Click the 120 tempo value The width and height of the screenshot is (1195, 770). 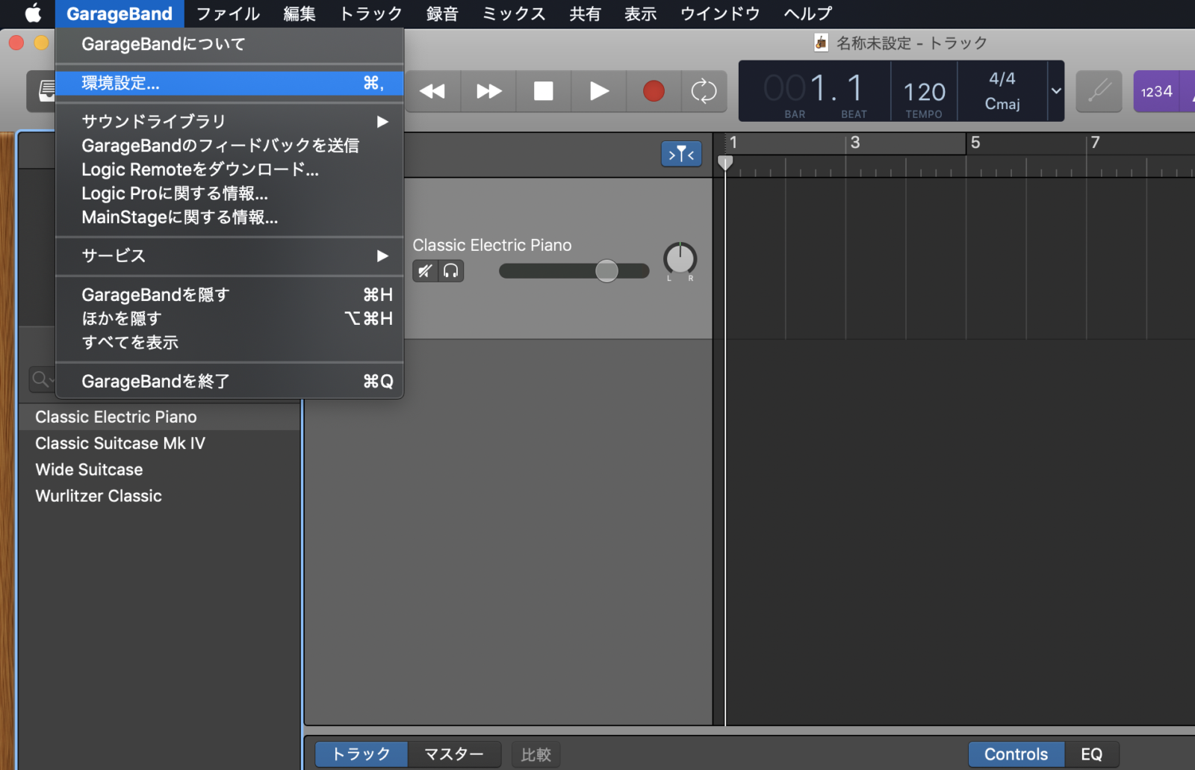(x=924, y=92)
